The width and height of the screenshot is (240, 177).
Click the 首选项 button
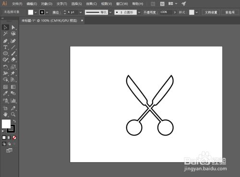(x=230, y=12)
